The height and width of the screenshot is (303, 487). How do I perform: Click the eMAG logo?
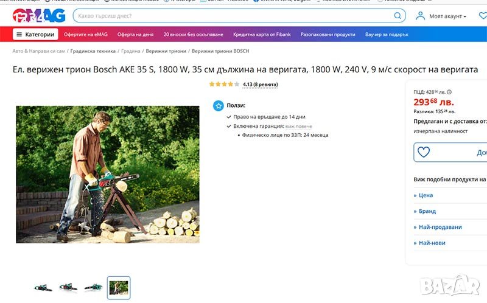39,16
